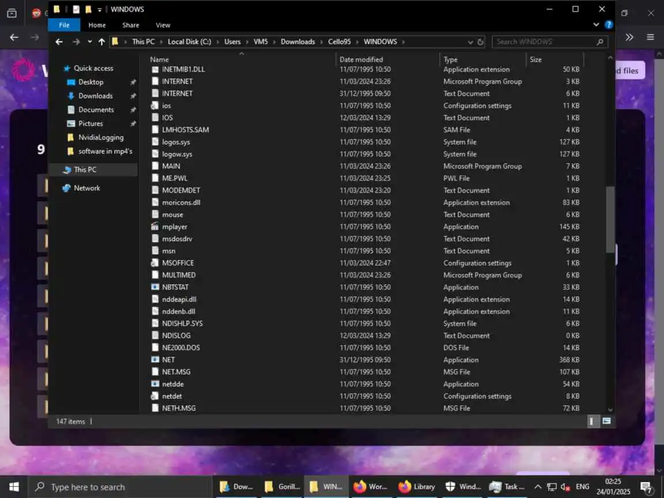Click VM5 in the address breadcrumb
664x498 pixels.
tap(261, 41)
